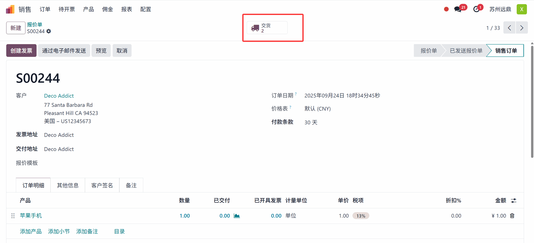The width and height of the screenshot is (534, 243).
Task: Open the chat messages icon with badge 21
Action: point(458,9)
